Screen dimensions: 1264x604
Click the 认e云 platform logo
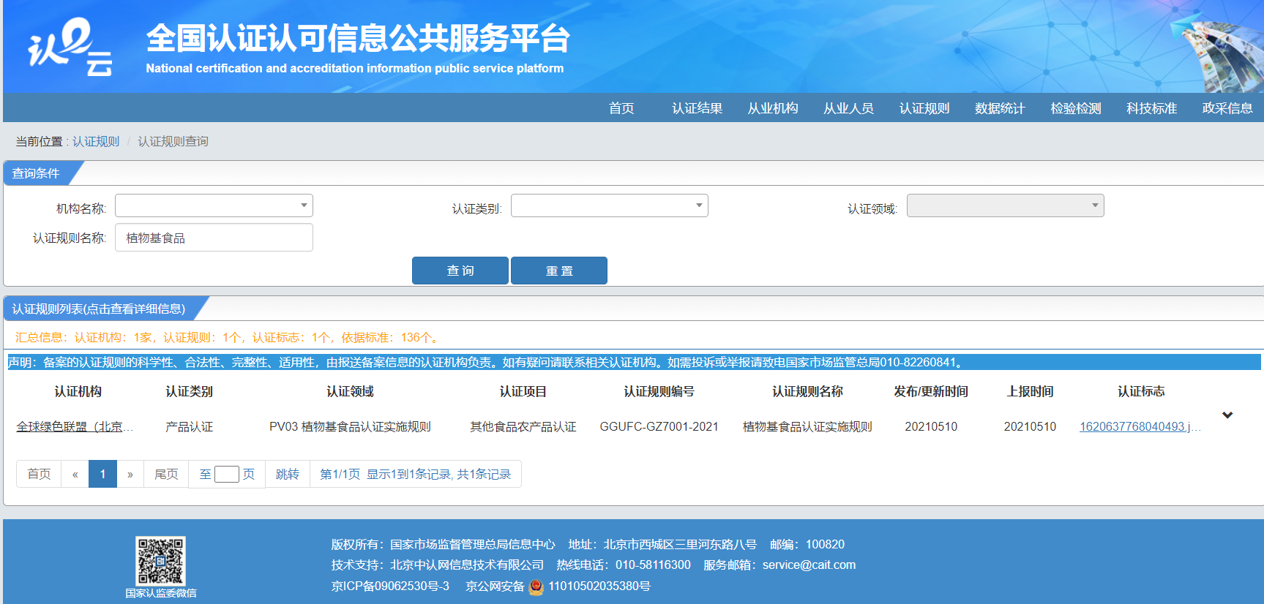70,48
